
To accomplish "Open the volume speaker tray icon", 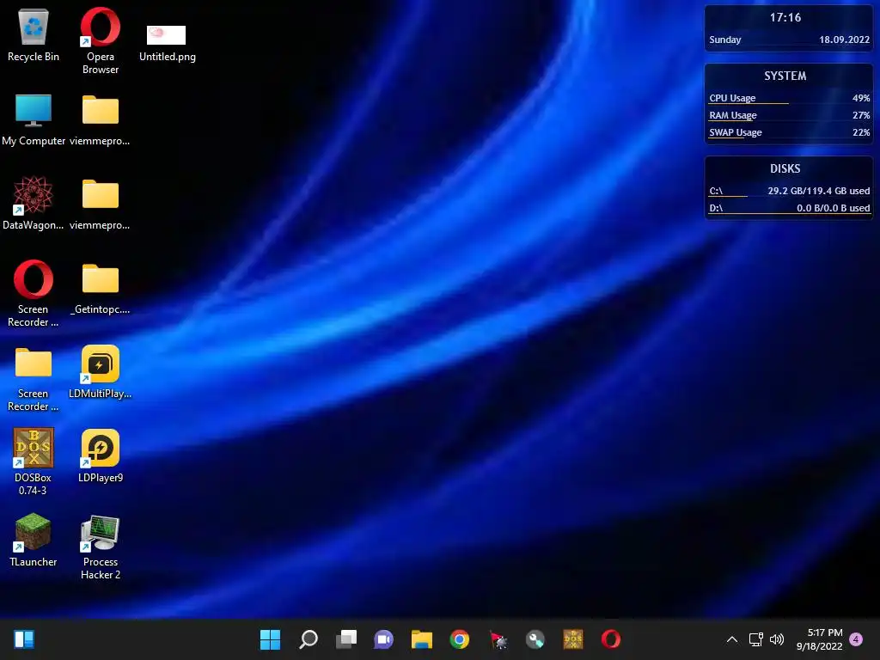I will [x=777, y=639].
